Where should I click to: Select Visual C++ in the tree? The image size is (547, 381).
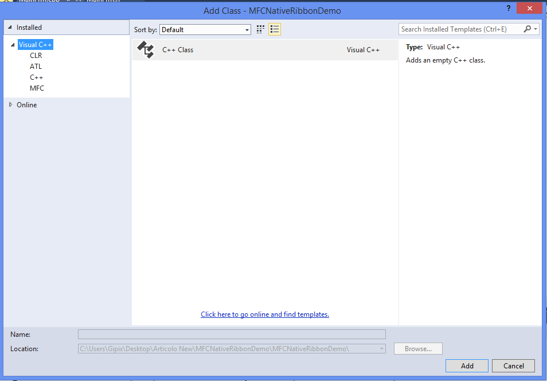[x=35, y=45]
